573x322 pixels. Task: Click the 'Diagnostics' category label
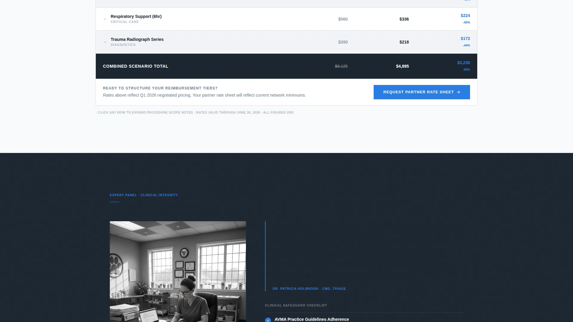point(123,45)
